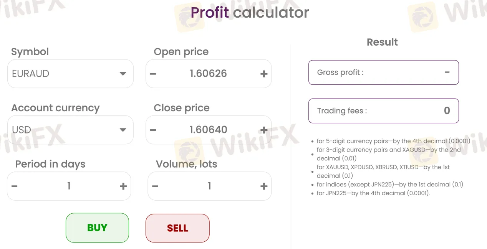The width and height of the screenshot is (487, 249).
Task: Click the Profit calculator title
Action: pyautogui.click(x=250, y=12)
